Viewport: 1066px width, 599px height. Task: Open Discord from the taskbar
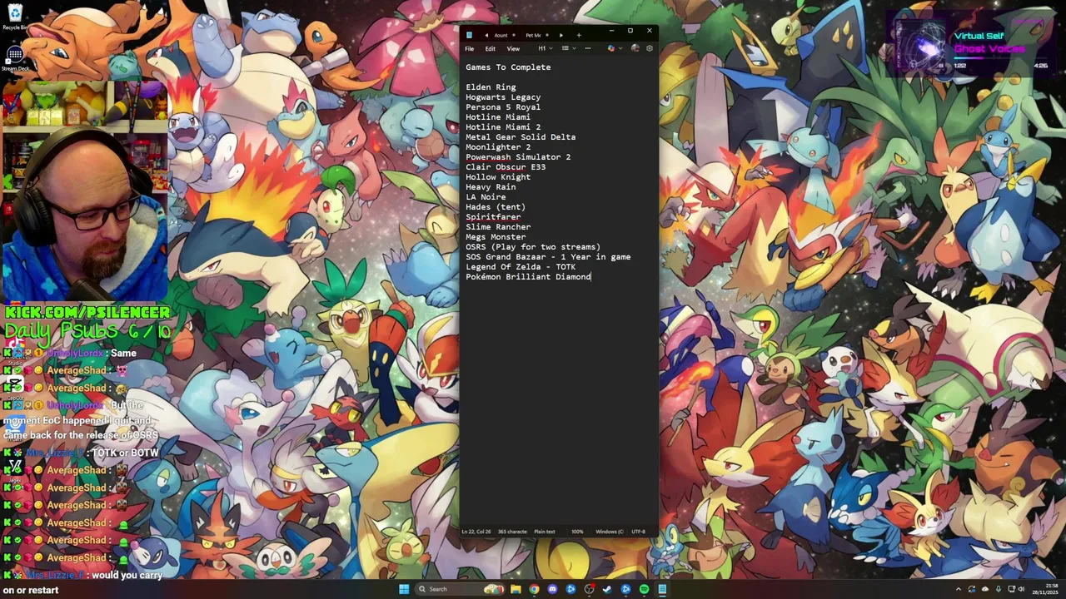tap(552, 589)
